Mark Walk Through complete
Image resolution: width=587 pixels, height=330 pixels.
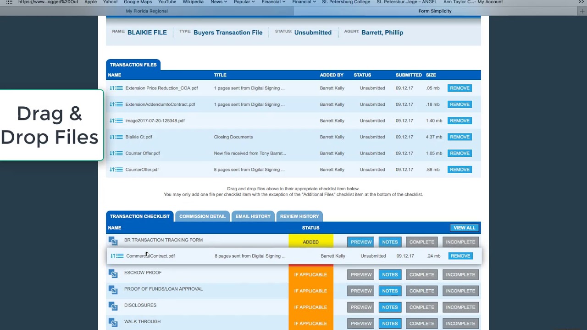click(x=421, y=324)
